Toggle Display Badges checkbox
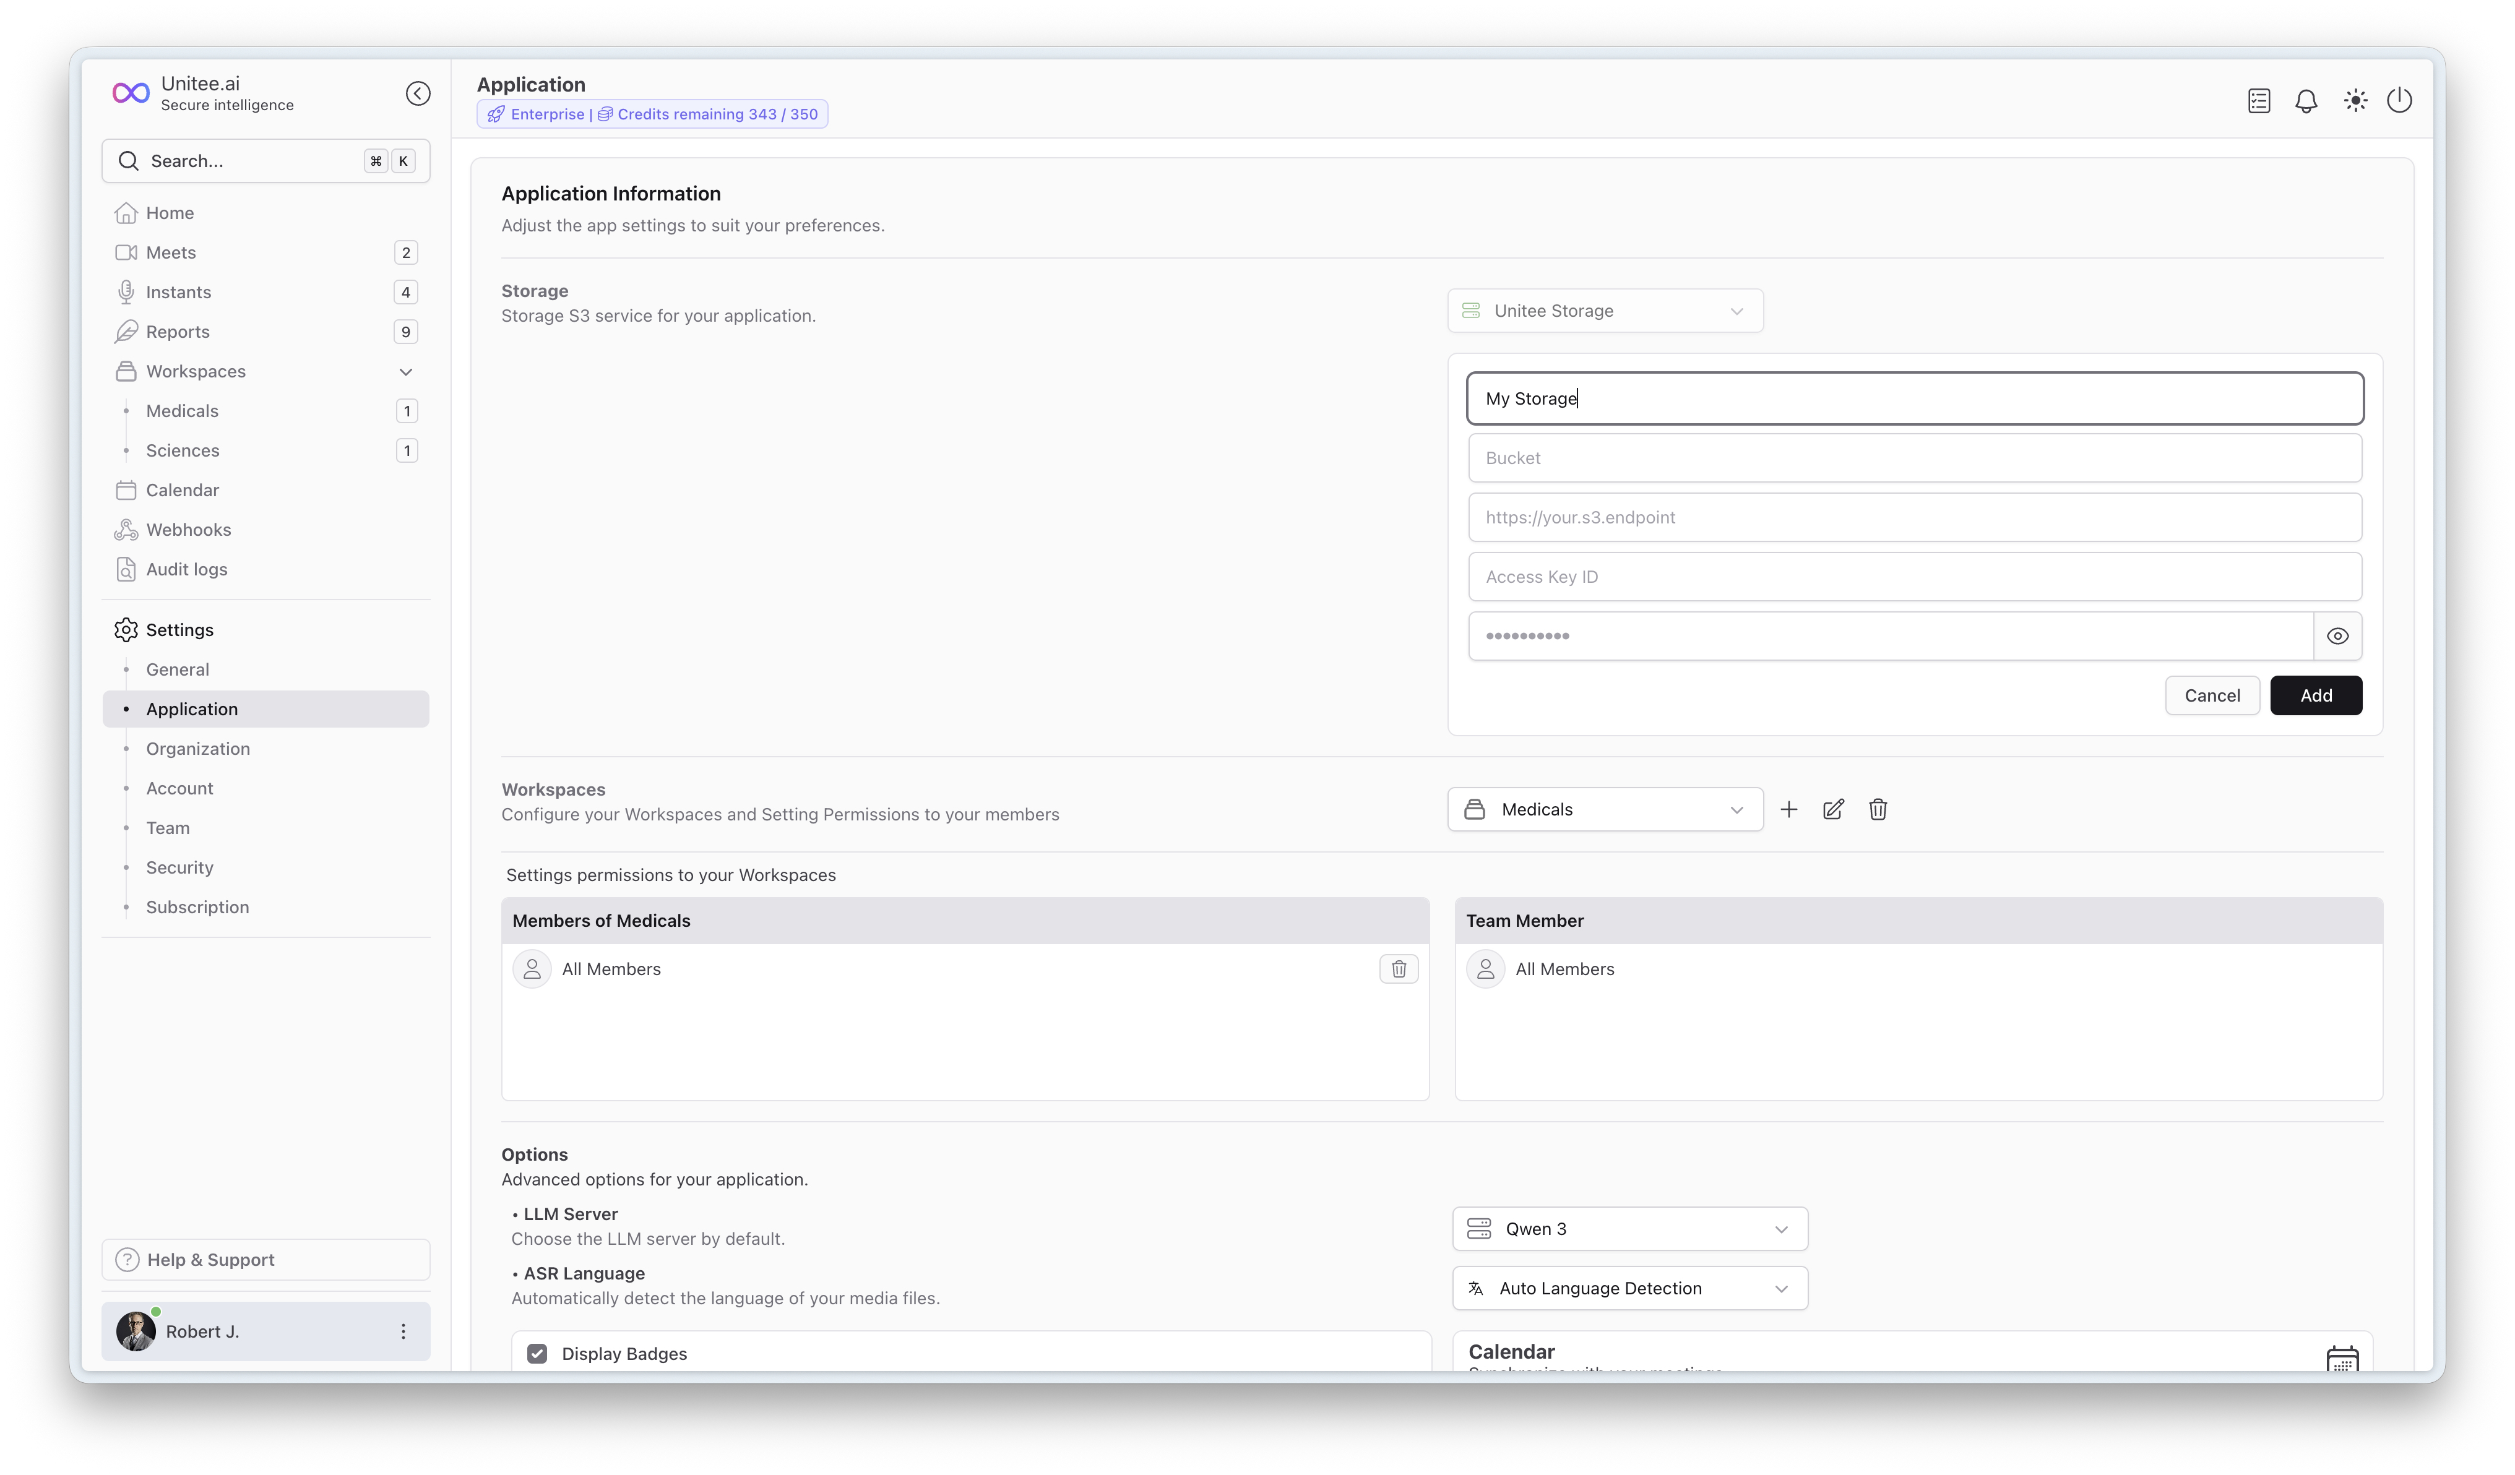 (537, 1354)
